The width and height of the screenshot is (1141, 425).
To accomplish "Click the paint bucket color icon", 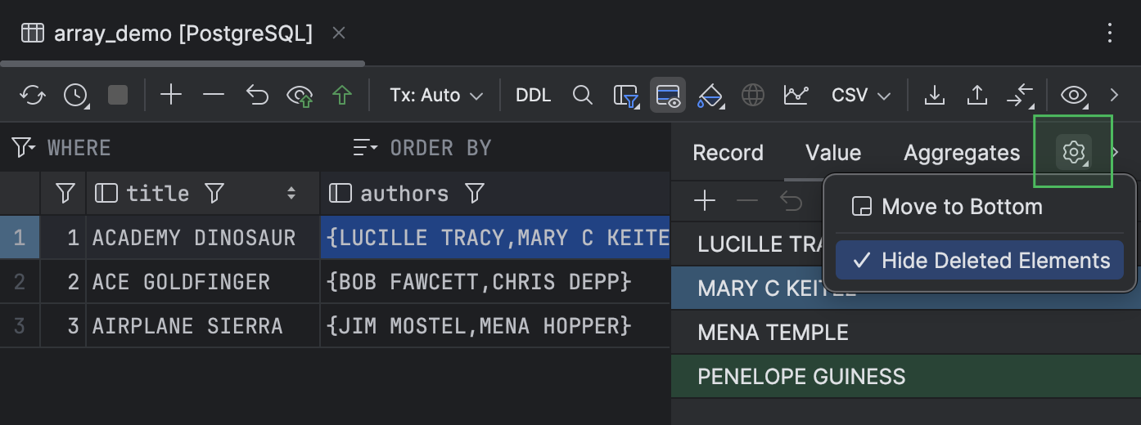I will [710, 96].
